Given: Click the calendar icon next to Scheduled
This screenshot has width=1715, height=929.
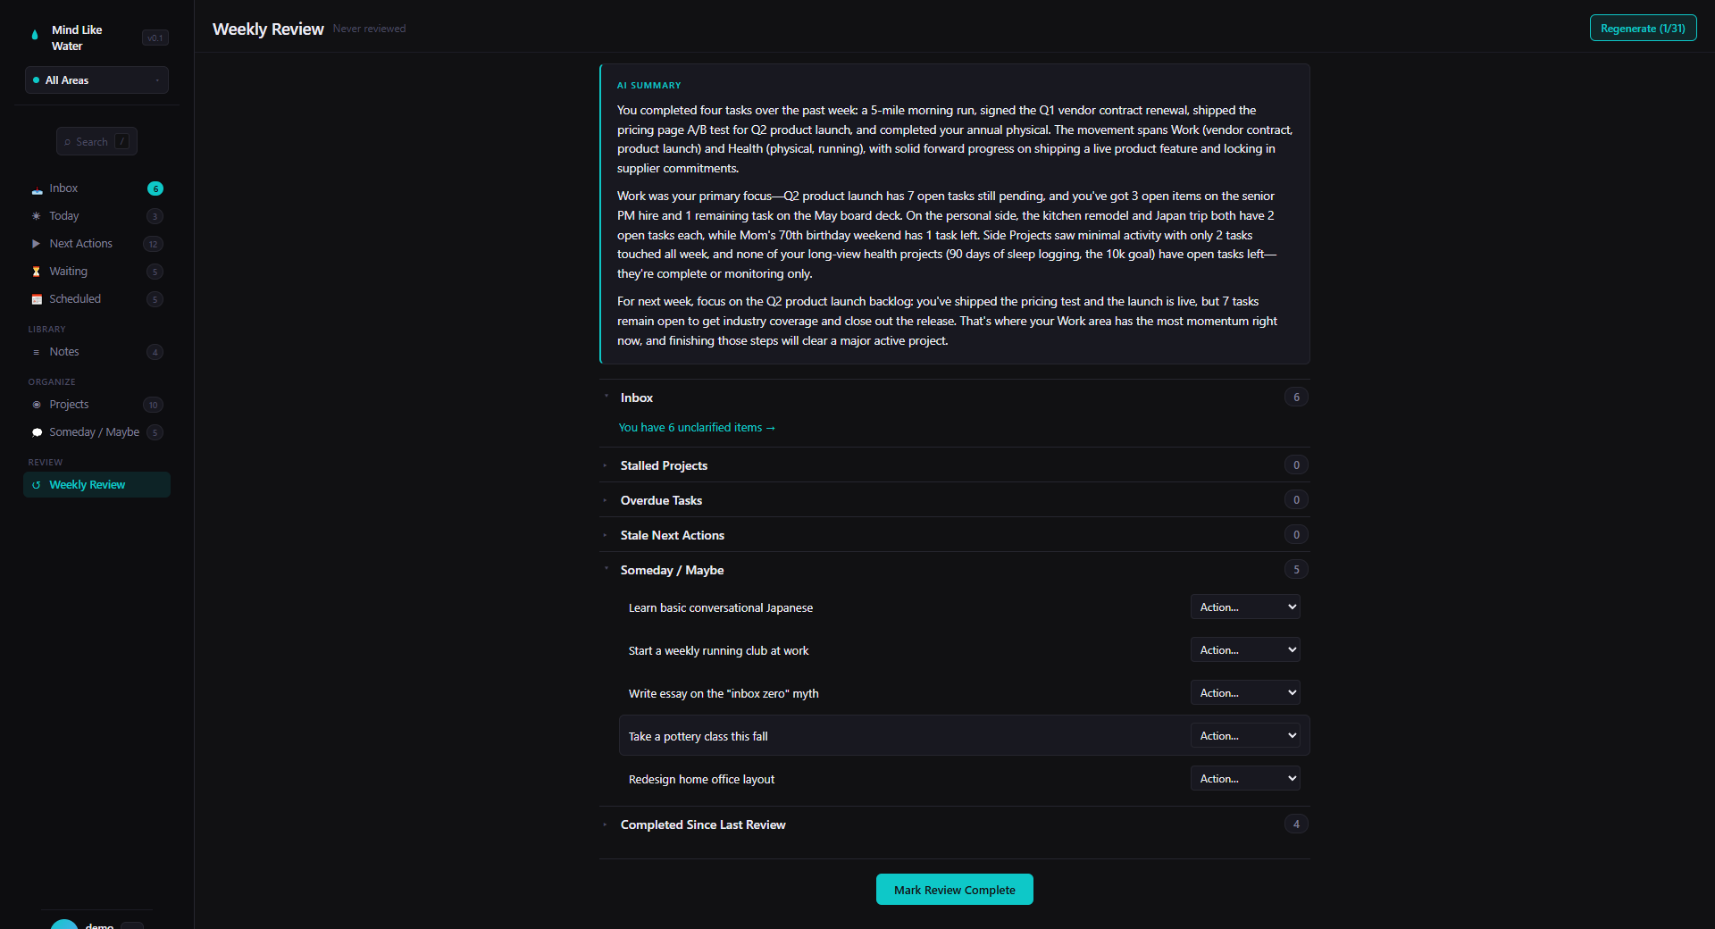Looking at the screenshot, I should tap(36, 298).
